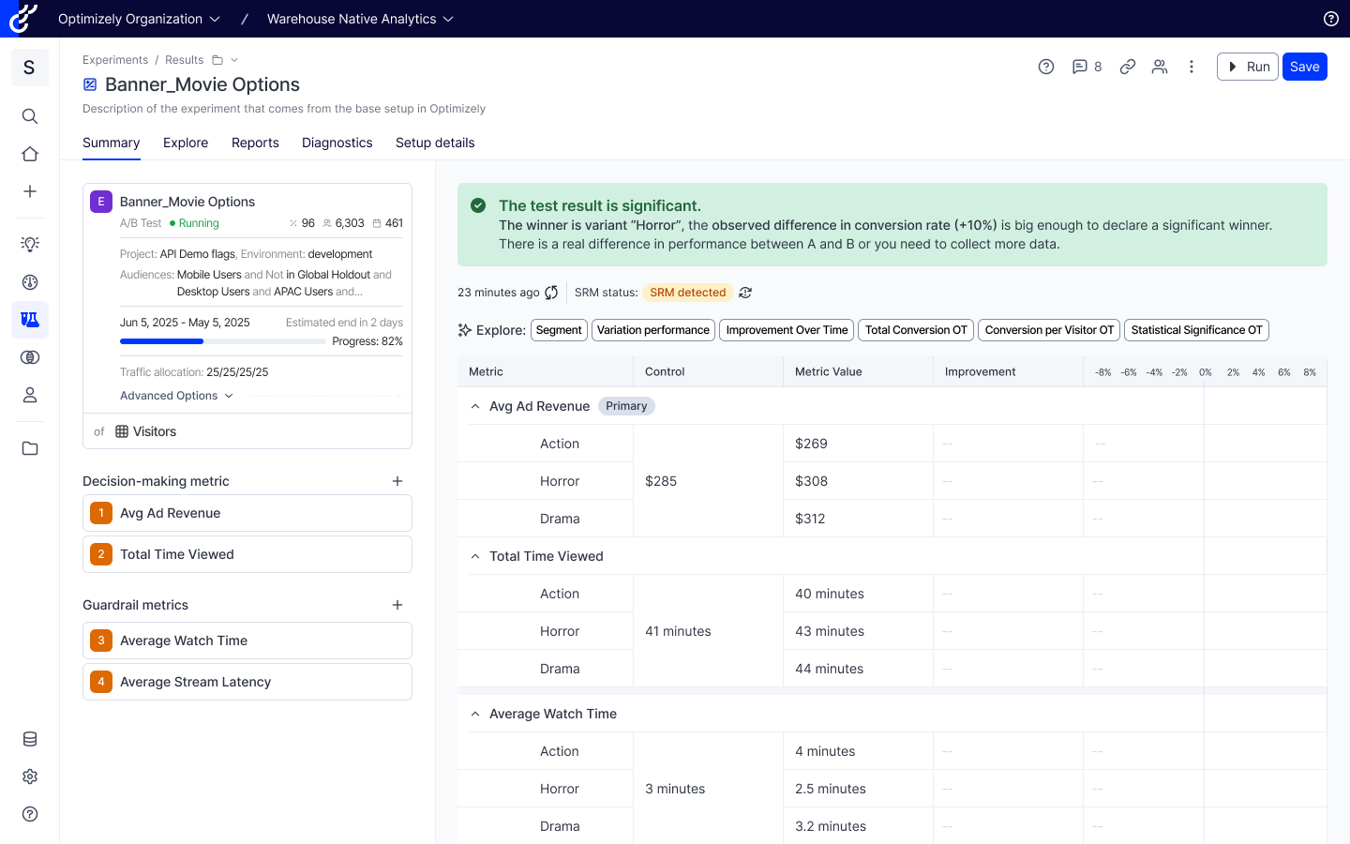Open the Optimizely Organization dropdown
This screenshot has width=1350, height=844.
(x=139, y=19)
